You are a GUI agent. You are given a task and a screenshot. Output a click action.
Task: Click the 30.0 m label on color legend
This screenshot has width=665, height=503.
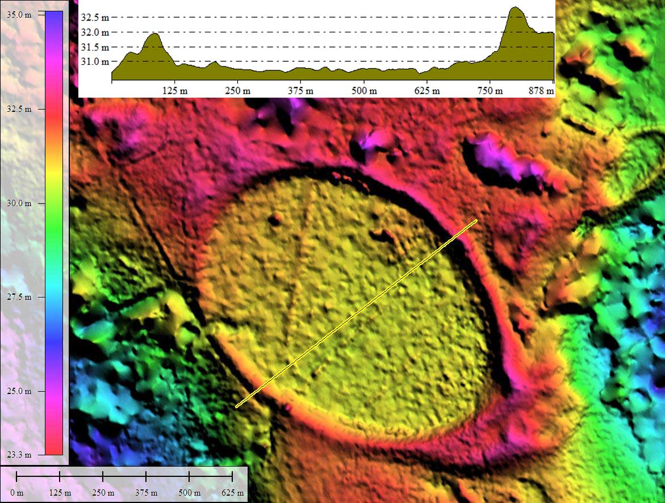(19, 203)
